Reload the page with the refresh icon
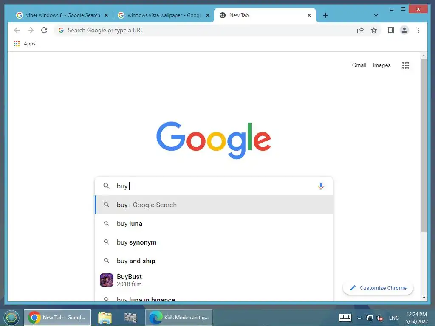This screenshot has width=435, height=326. [x=44, y=30]
